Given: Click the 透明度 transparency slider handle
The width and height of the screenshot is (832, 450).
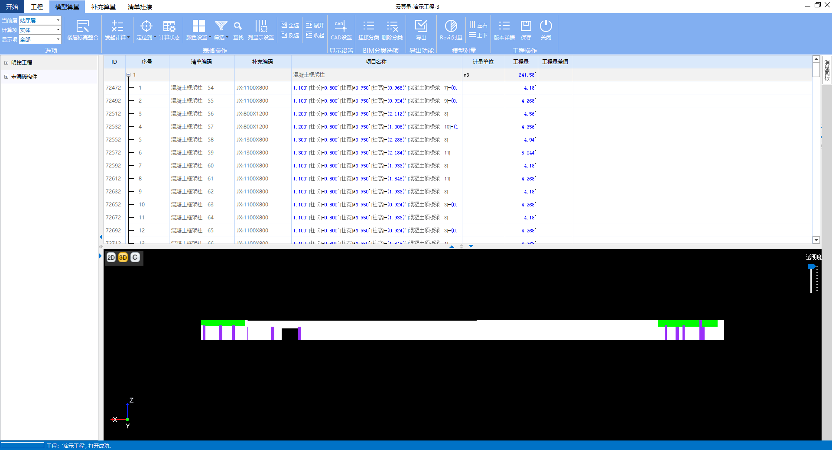Looking at the screenshot, I should coord(811,267).
